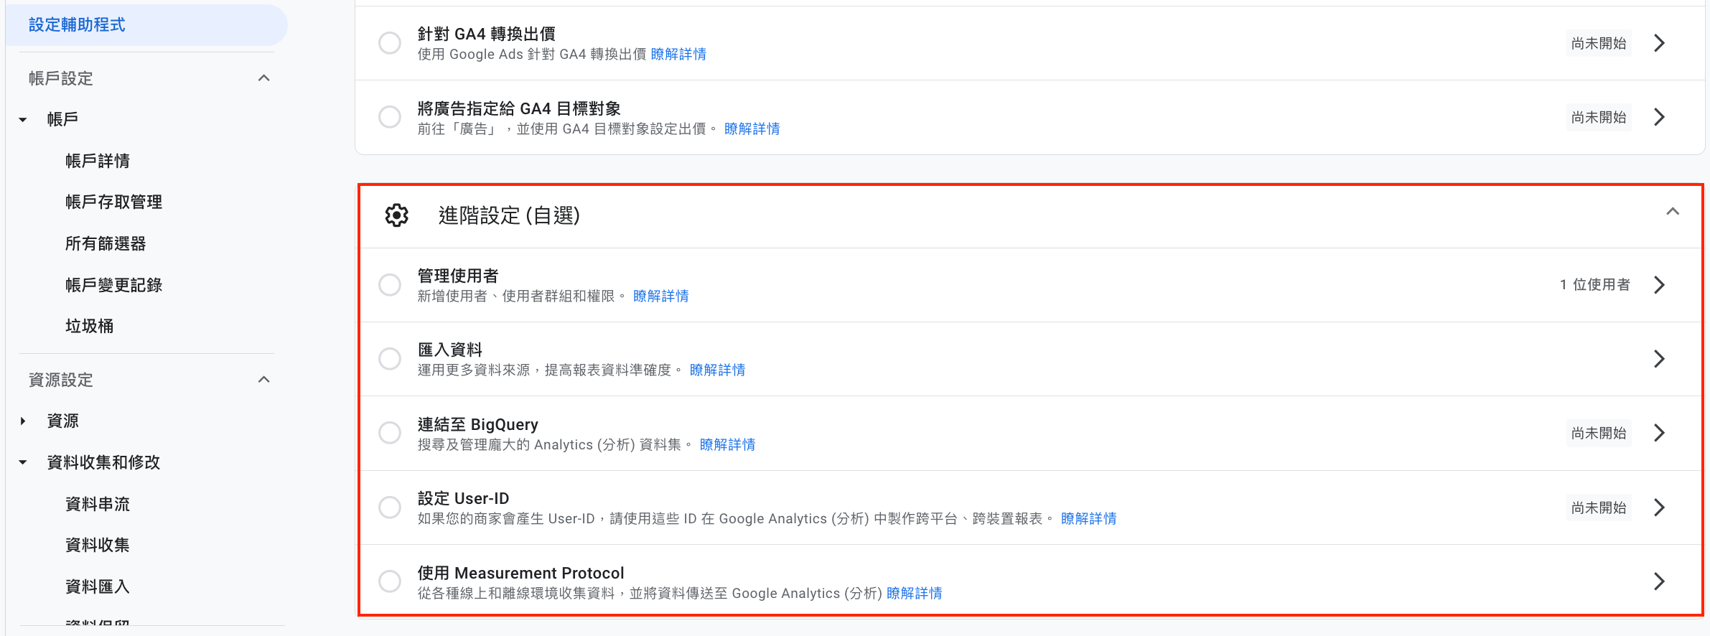Open 瞭解詳情 link under 連結至 BigQuery
The width and height of the screenshot is (1710, 636).
tap(727, 444)
